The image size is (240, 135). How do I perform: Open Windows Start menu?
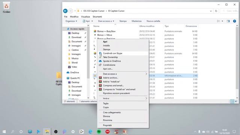tap(4, 132)
